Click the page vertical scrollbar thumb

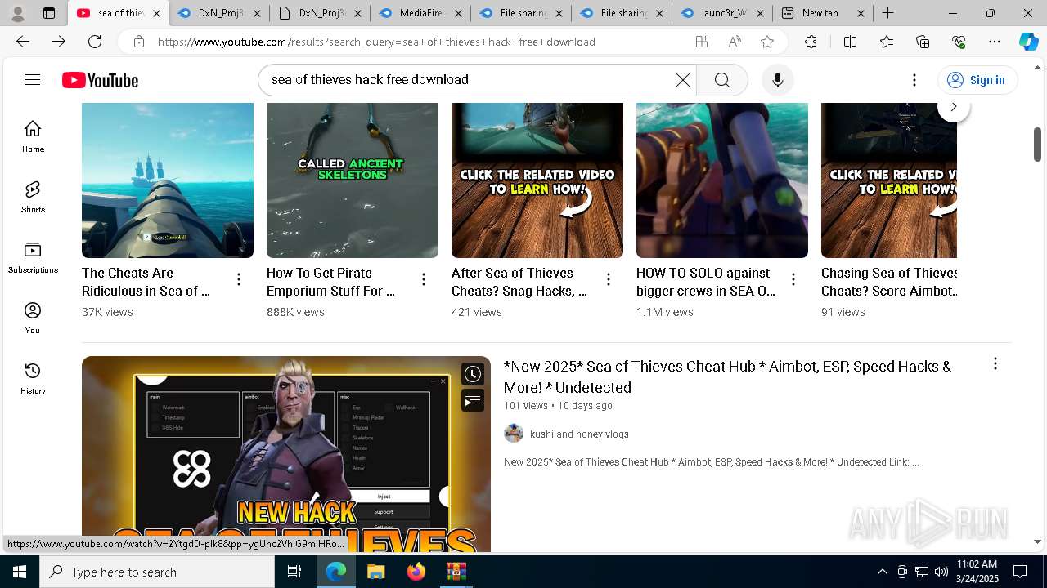1037,145
